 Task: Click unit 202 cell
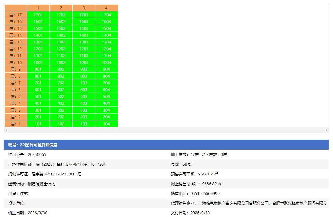[61, 117]
